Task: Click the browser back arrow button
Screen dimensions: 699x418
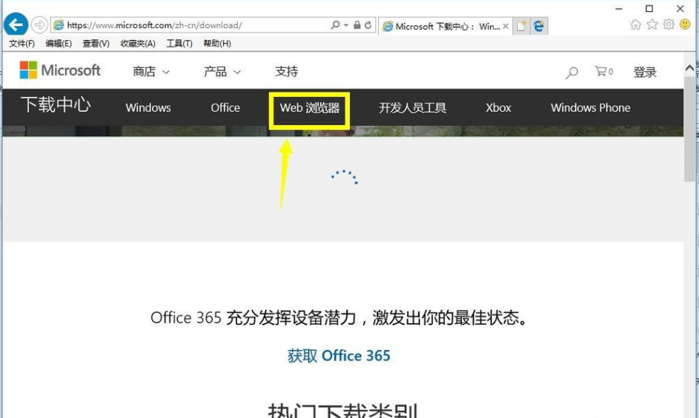Action: (16, 25)
